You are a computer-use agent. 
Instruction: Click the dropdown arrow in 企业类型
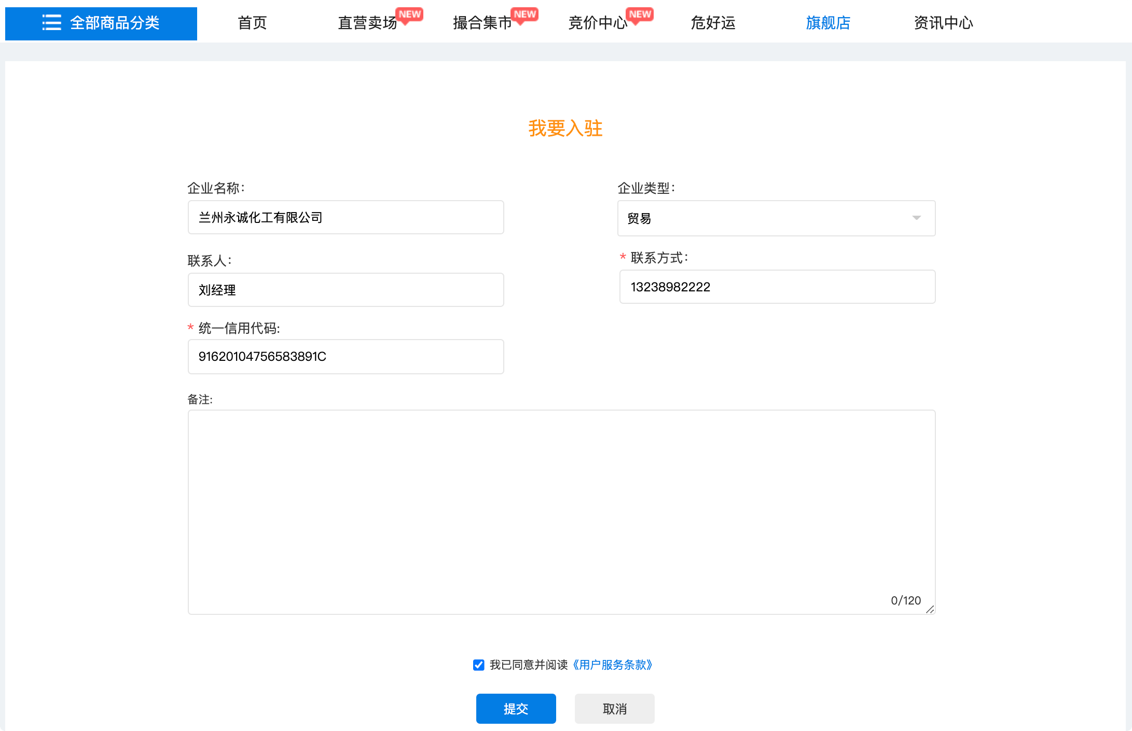coord(917,218)
